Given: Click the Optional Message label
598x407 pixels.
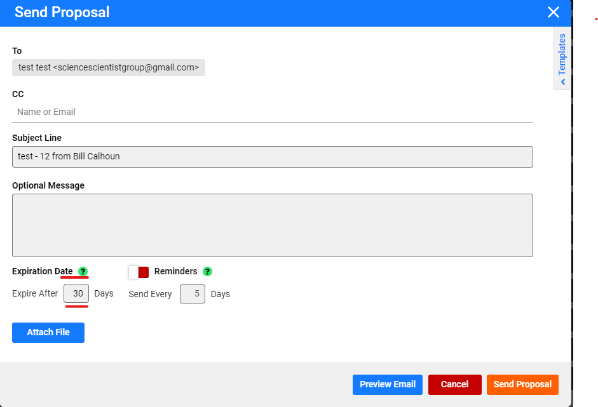Looking at the screenshot, I should tap(48, 185).
